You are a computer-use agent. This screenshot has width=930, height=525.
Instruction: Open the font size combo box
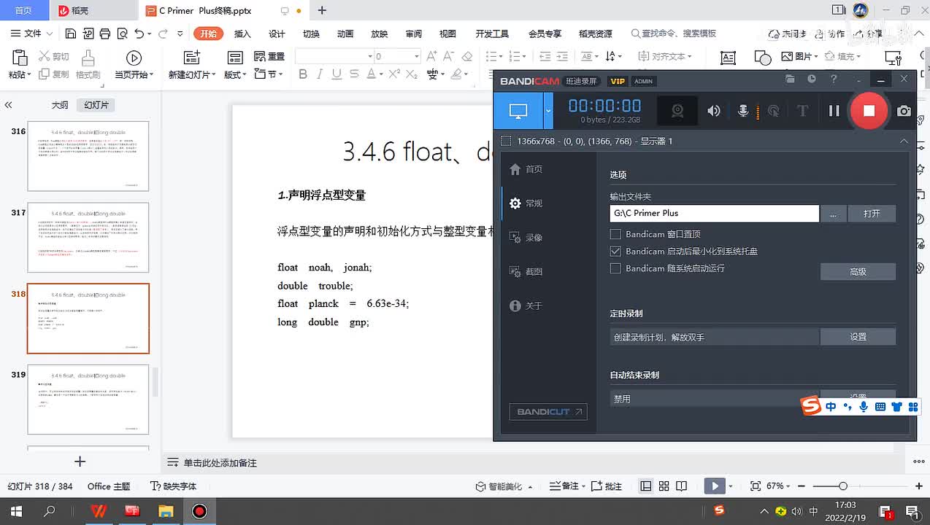[397, 56]
